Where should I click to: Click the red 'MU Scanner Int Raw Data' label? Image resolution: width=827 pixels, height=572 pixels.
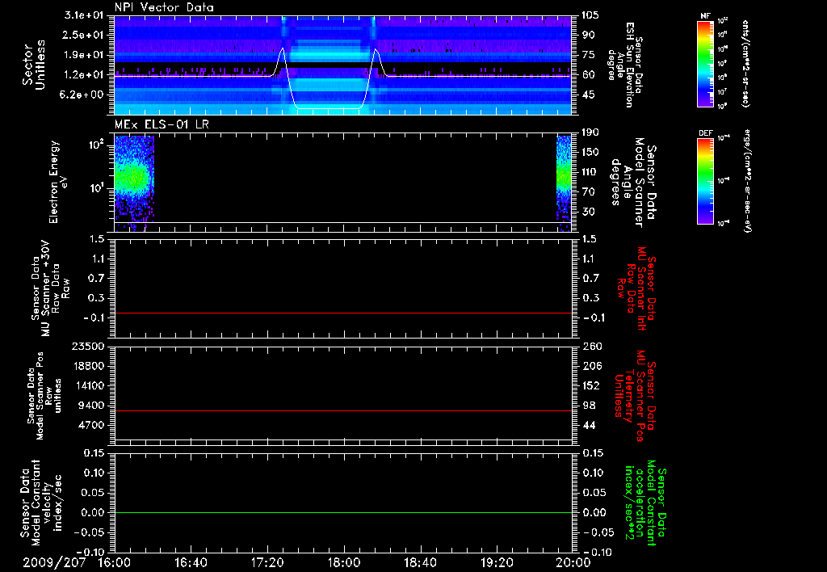pos(636,288)
